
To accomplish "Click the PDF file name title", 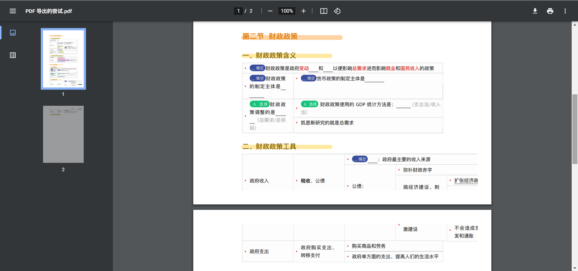I will pos(48,11).
